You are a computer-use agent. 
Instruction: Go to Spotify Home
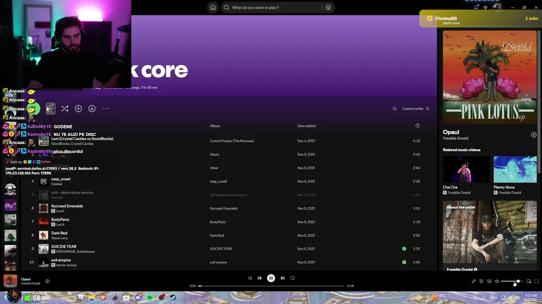coord(213,8)
